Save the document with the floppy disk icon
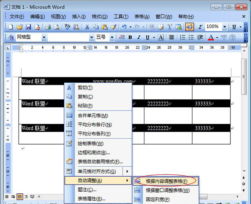Viewport: 251px width, 204px height. [29, 27]
